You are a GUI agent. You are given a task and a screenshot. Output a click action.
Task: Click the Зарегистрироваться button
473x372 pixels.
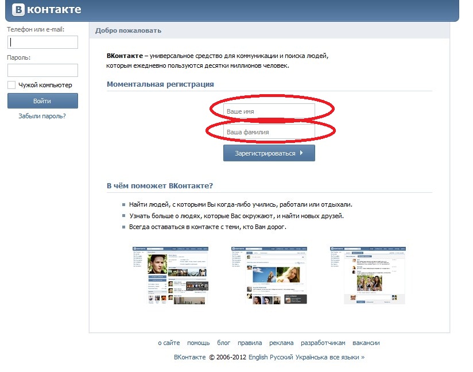tap(269, 153)
